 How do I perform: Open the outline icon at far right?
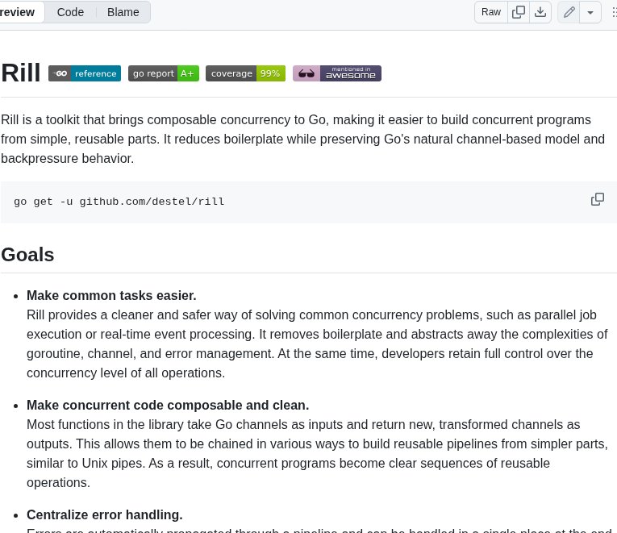pyautogui.click(x=614, y=12)
